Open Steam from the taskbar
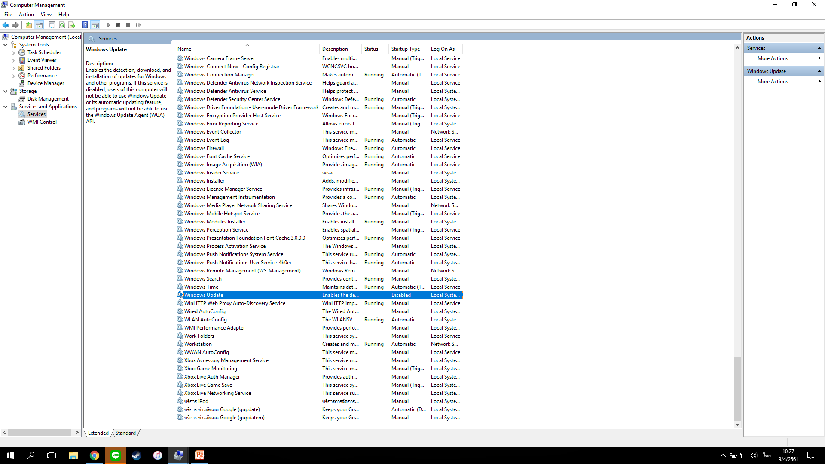This screenshot has height=464, width=825. coord(137,455)
